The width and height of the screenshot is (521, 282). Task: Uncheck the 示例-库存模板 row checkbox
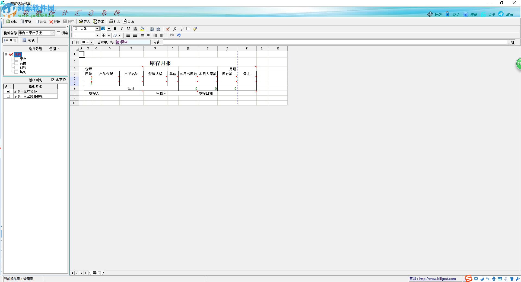[8, 91]
